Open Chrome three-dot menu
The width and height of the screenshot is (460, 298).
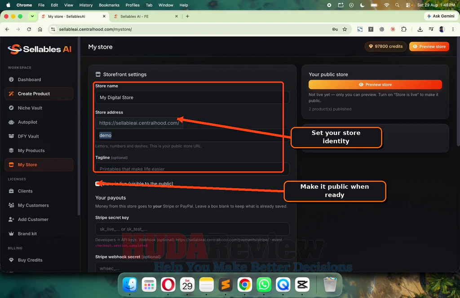[x=453, y=29]
